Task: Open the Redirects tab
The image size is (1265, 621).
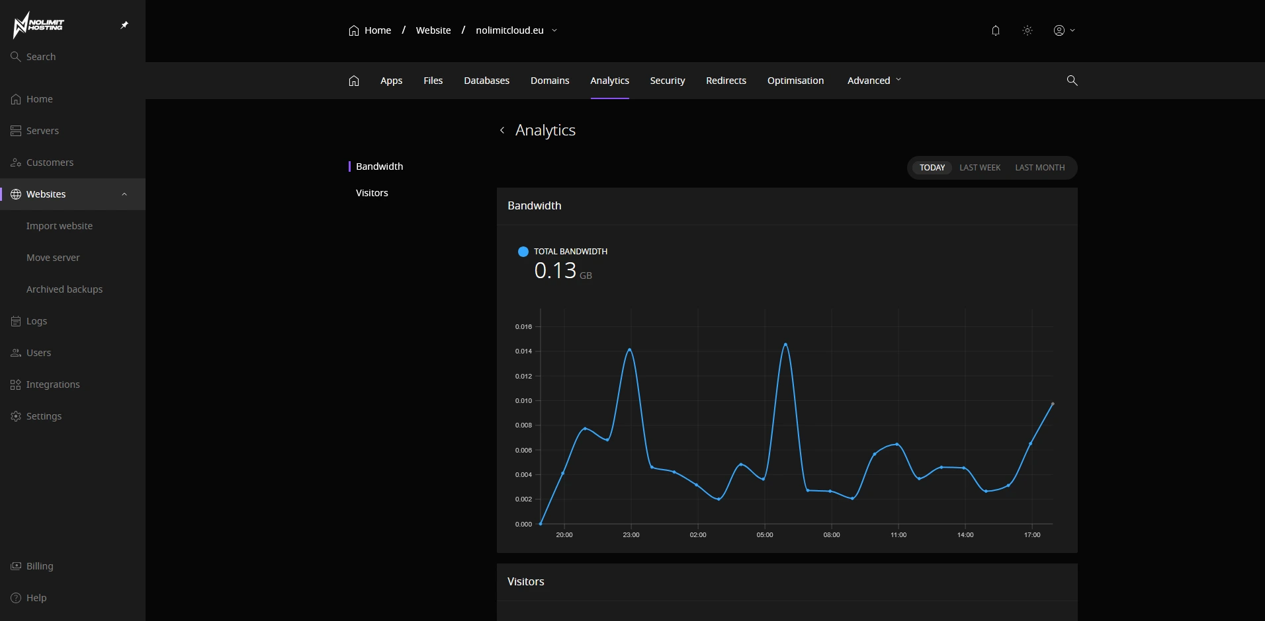Action: point(726,81)
